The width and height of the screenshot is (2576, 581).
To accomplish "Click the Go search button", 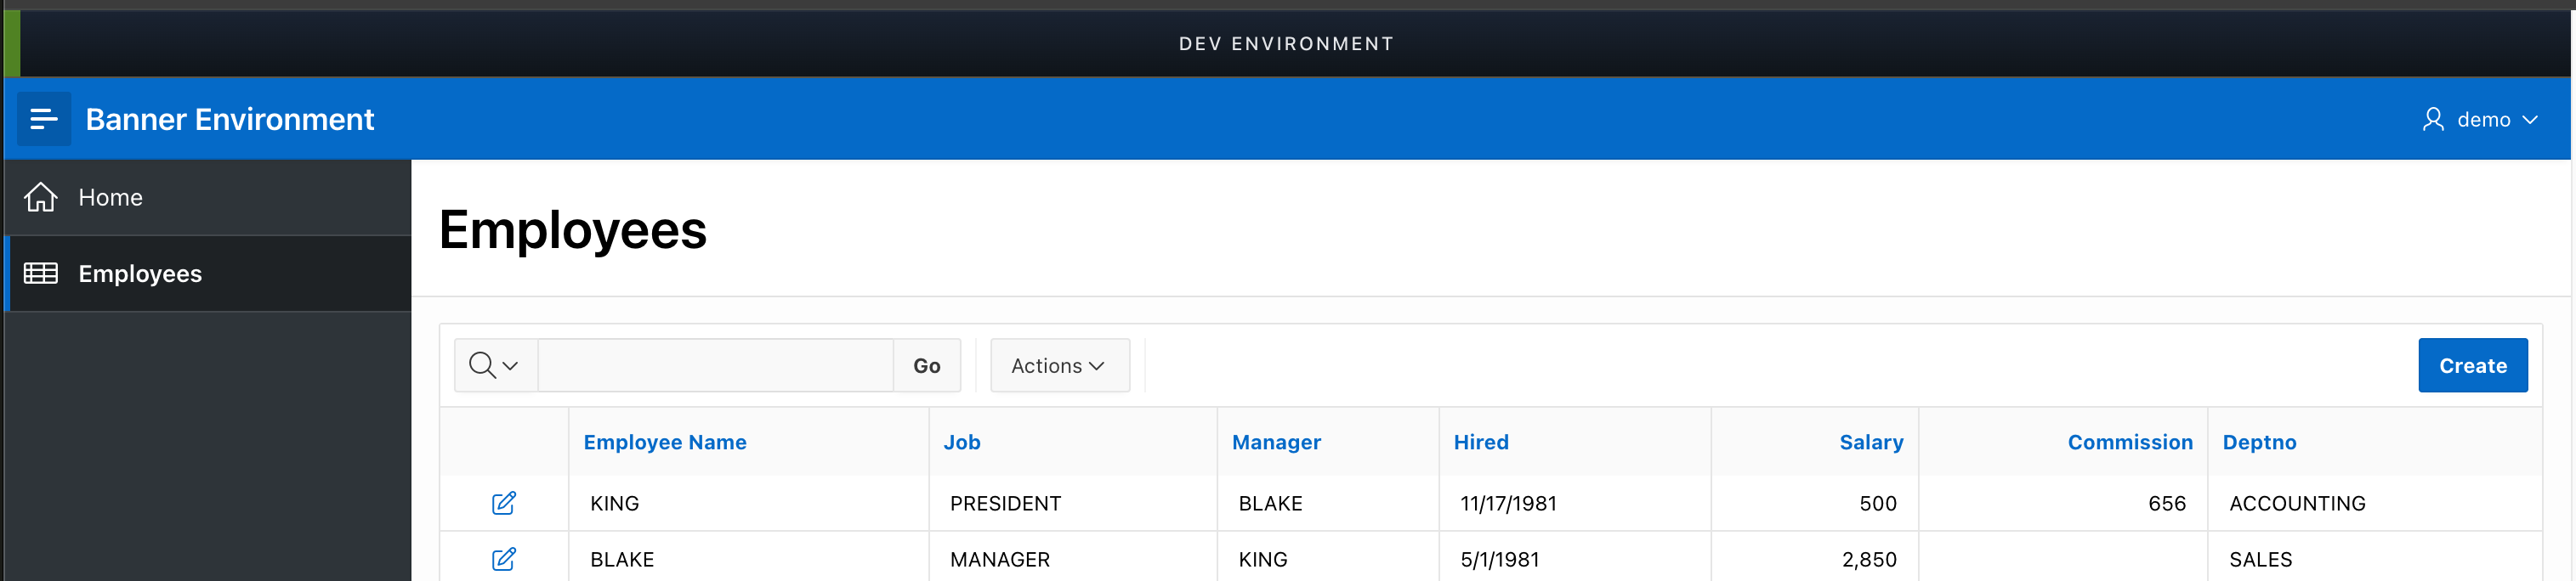I will pos(926,365).
